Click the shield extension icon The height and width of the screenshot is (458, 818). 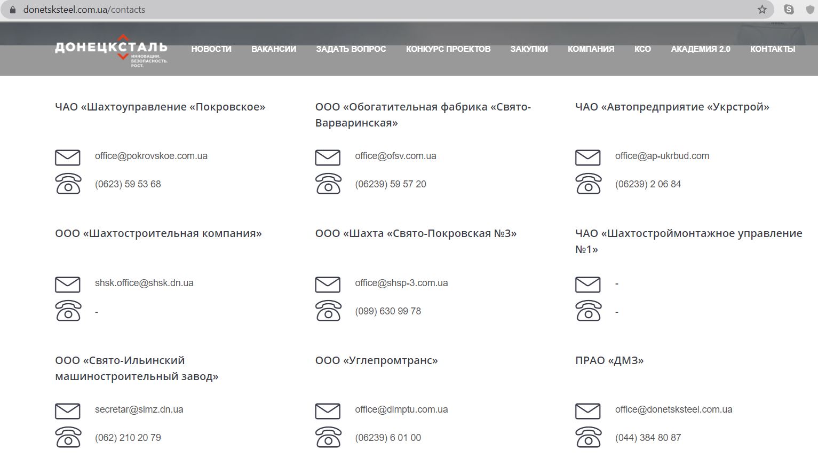pyautogui.click(x=810, y=10)
